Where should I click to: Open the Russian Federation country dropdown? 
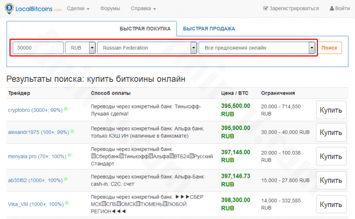pyautogui.click(x=193, y=48)
